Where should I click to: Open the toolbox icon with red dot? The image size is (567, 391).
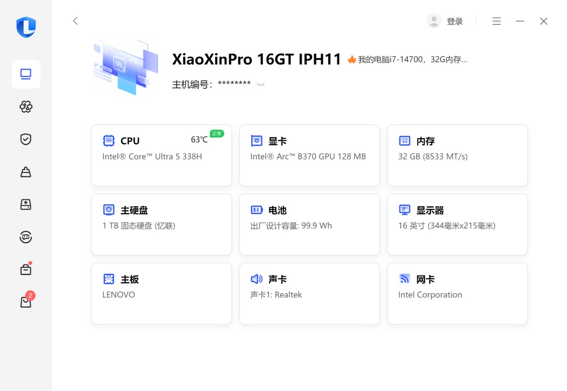26,270
